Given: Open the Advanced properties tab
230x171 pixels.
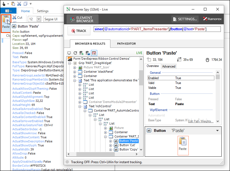Looking at the screenshot, I should click(169, 66).
